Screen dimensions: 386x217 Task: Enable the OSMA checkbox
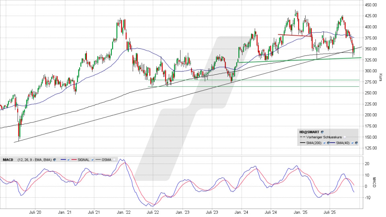[114, 160]
